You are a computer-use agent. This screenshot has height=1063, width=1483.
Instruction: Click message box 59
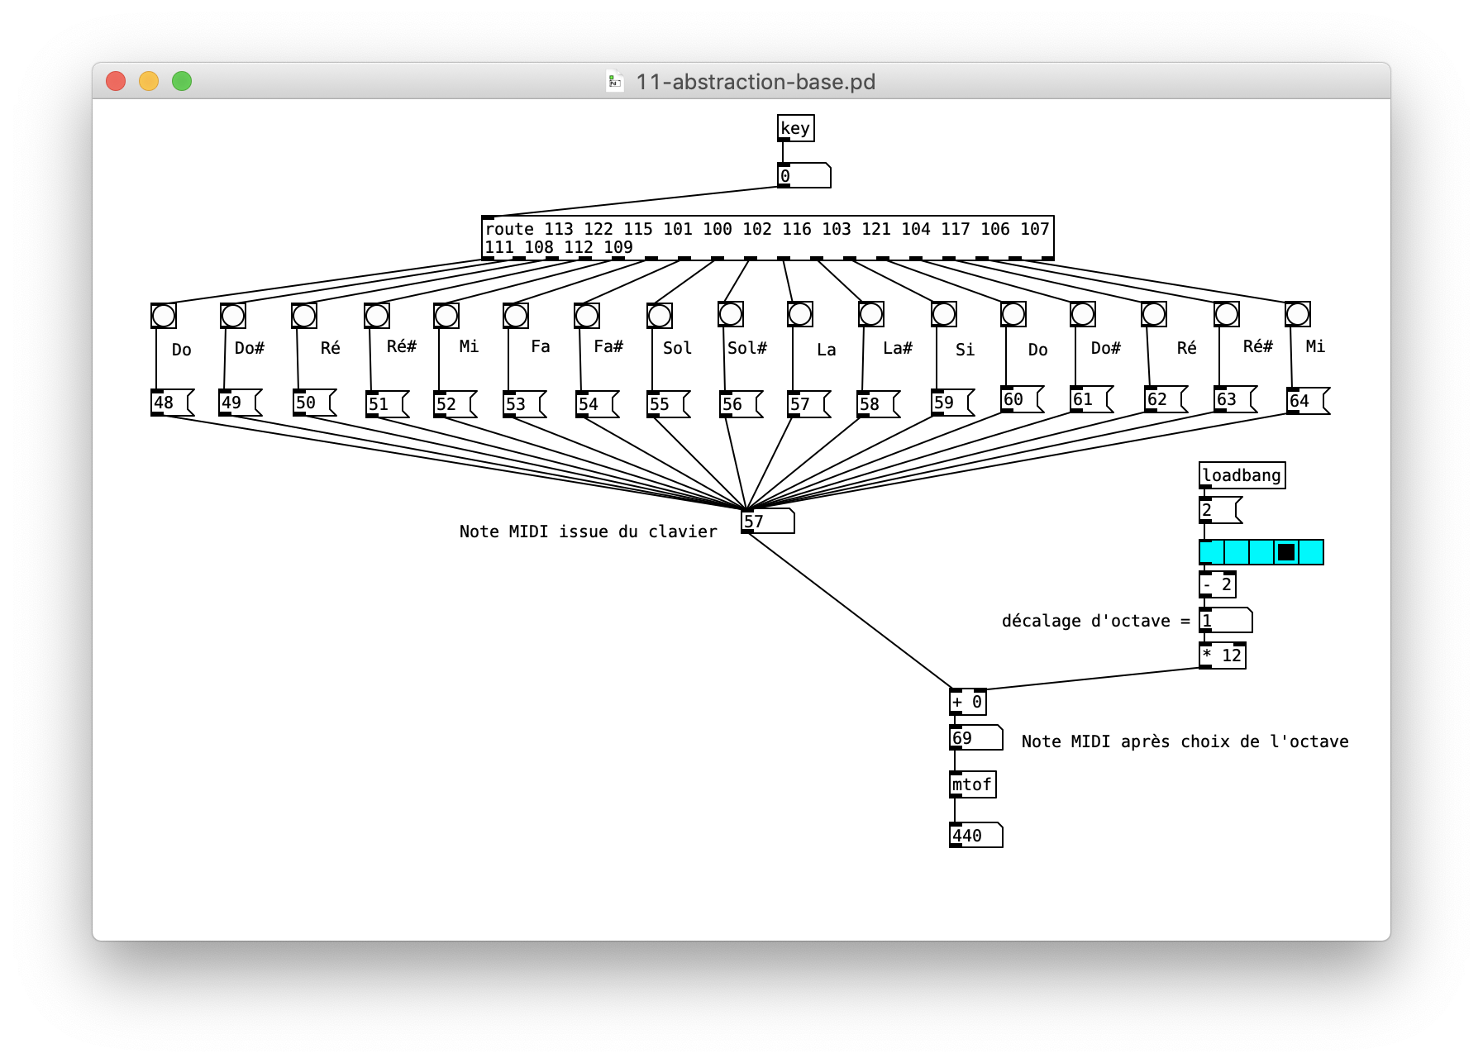(x=953, y=403)
